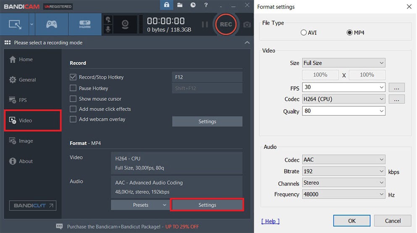Enable Add mouse click effects checkbox
417x233 pixels.
point(73,109)
